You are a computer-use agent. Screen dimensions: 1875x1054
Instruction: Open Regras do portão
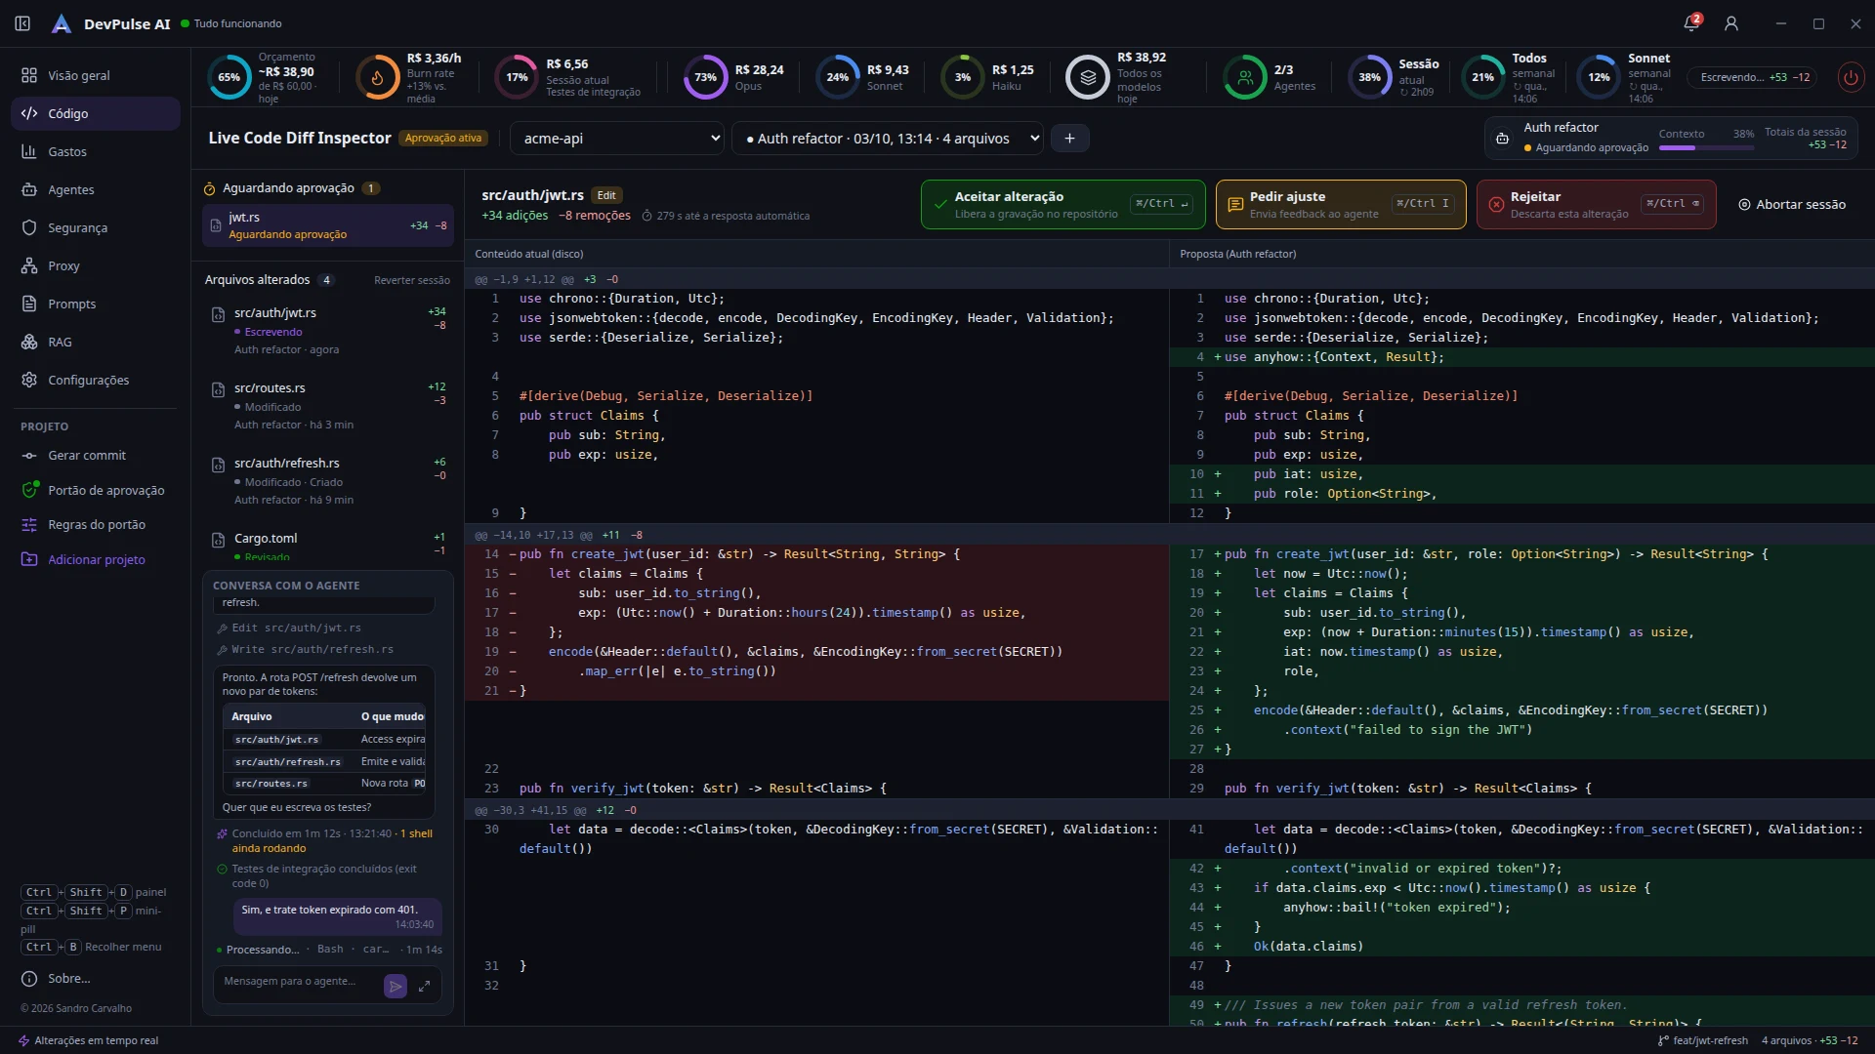click(x=95, y=525)
